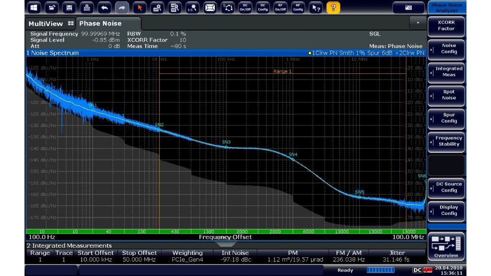The height and width of the screenshot is (276, 491).
Task: Reset zoom with the 1:1 icon
Action: click(192, 8)
